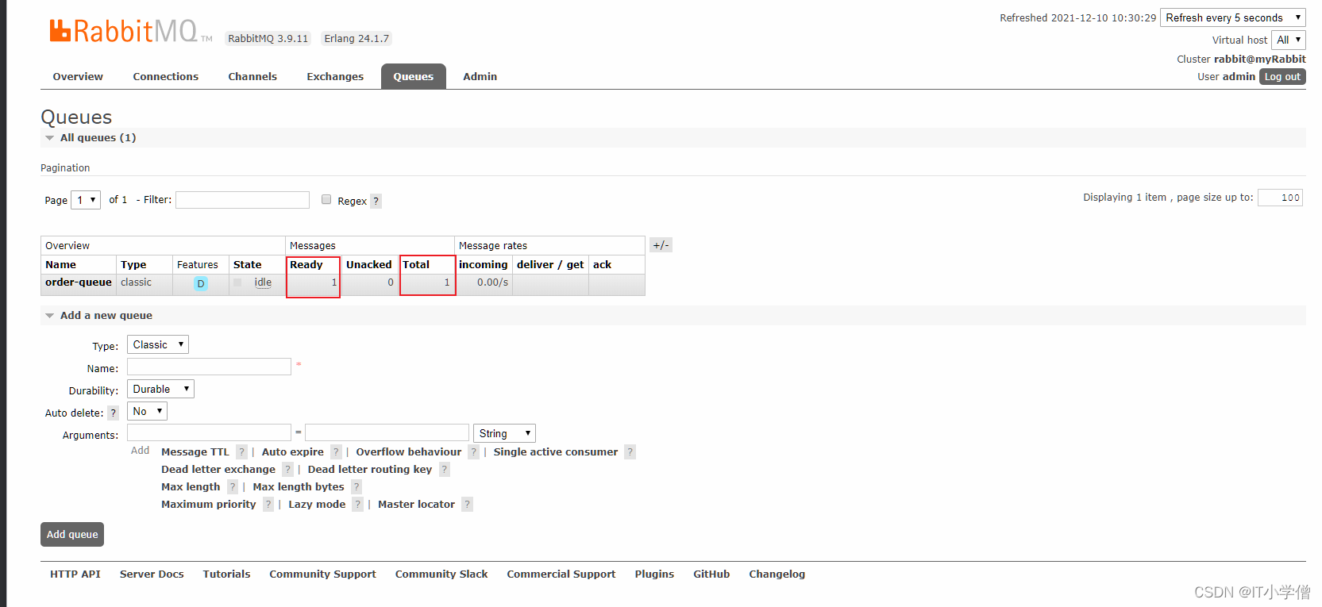Focus the queue Name input field
Screen dimensions: 1322x607
pyautogui.click(x=209, y=367)
